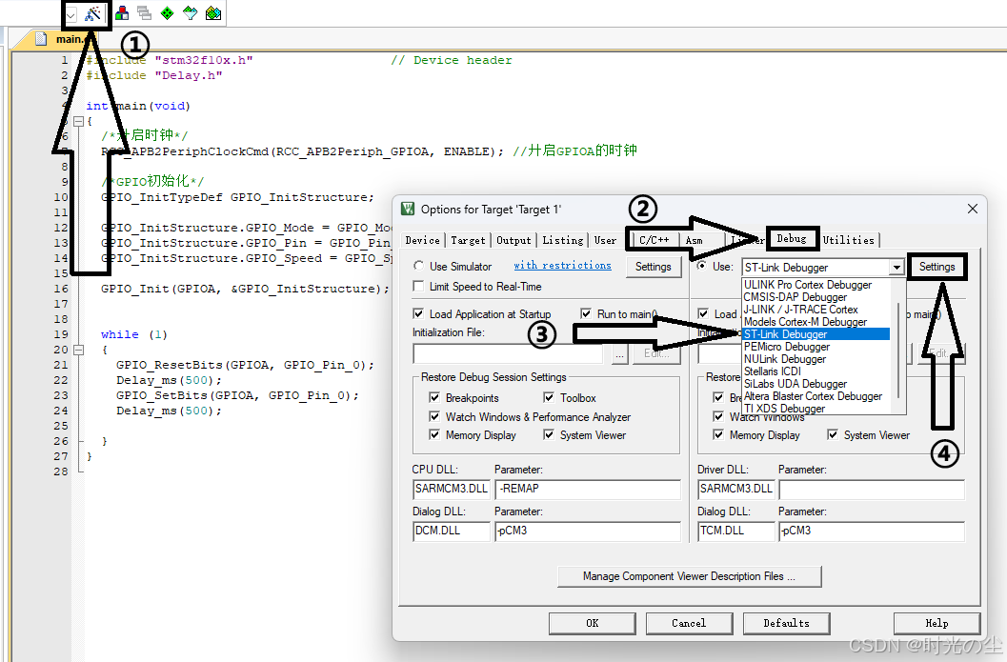Image resolution: width=1007 pixels, height=662 pixels.
Task: Click the Cancel button
Action: coord(689,623)
